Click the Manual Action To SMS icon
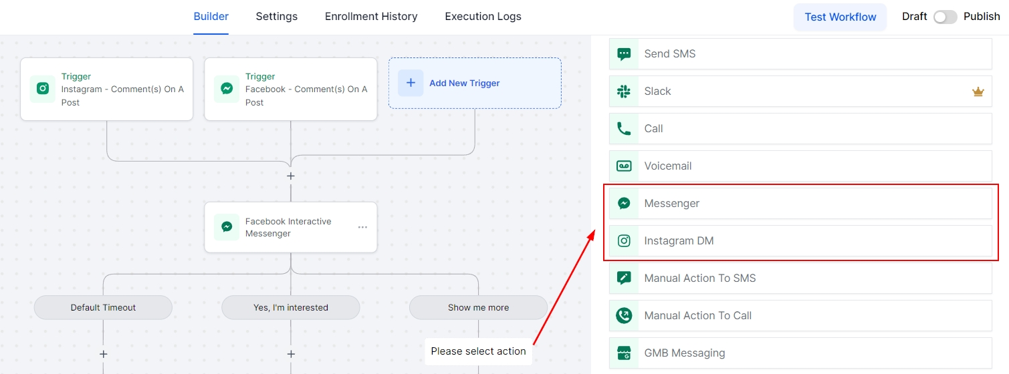This screenshot has height=374, width=1009. pyautogui.click(x=624, y=278)
